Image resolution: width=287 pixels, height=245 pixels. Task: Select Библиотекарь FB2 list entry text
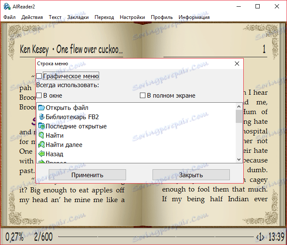point(72,117)
